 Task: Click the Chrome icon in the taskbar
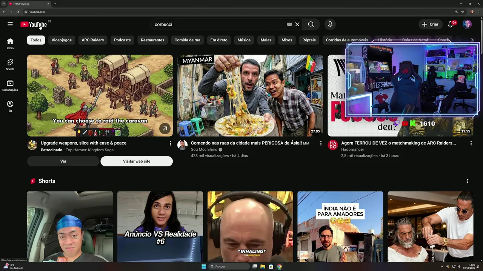279,266
